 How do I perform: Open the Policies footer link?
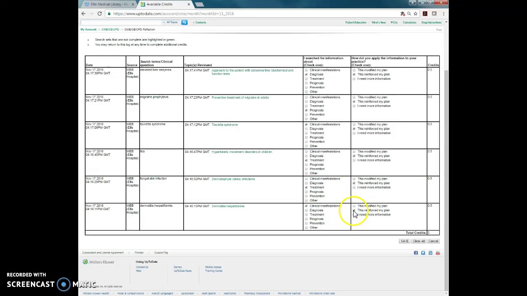click(139, 252)
